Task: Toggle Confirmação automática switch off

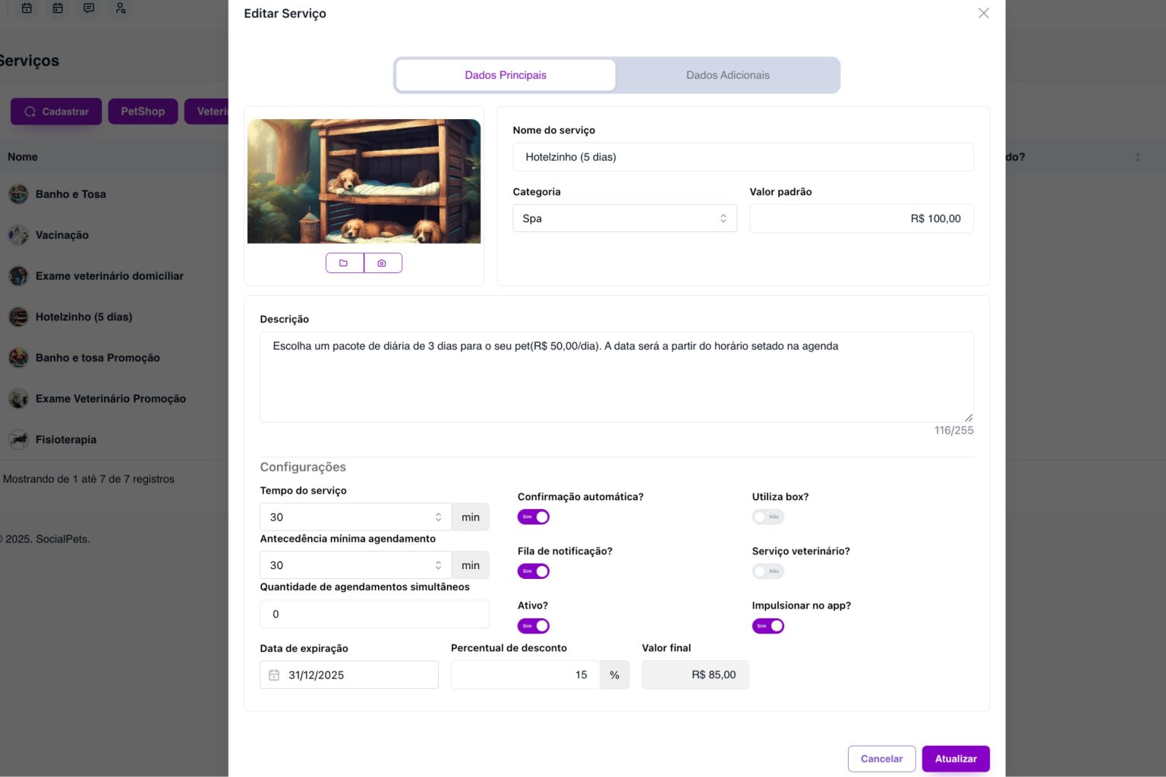Action: click(534, 517)
